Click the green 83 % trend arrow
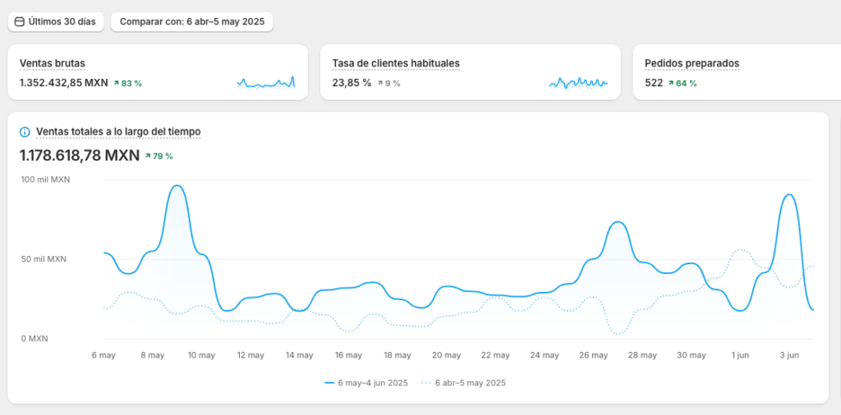 tap(117, 84)
